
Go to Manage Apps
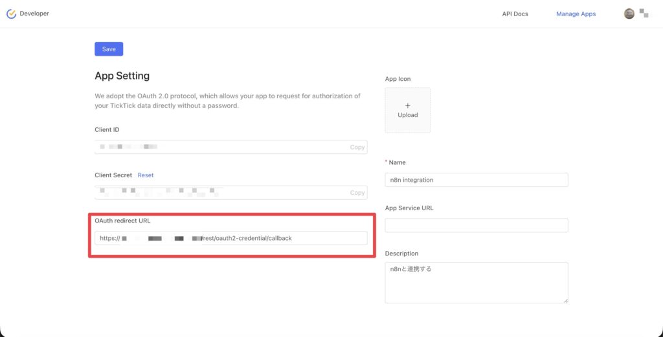pos(576,14)
